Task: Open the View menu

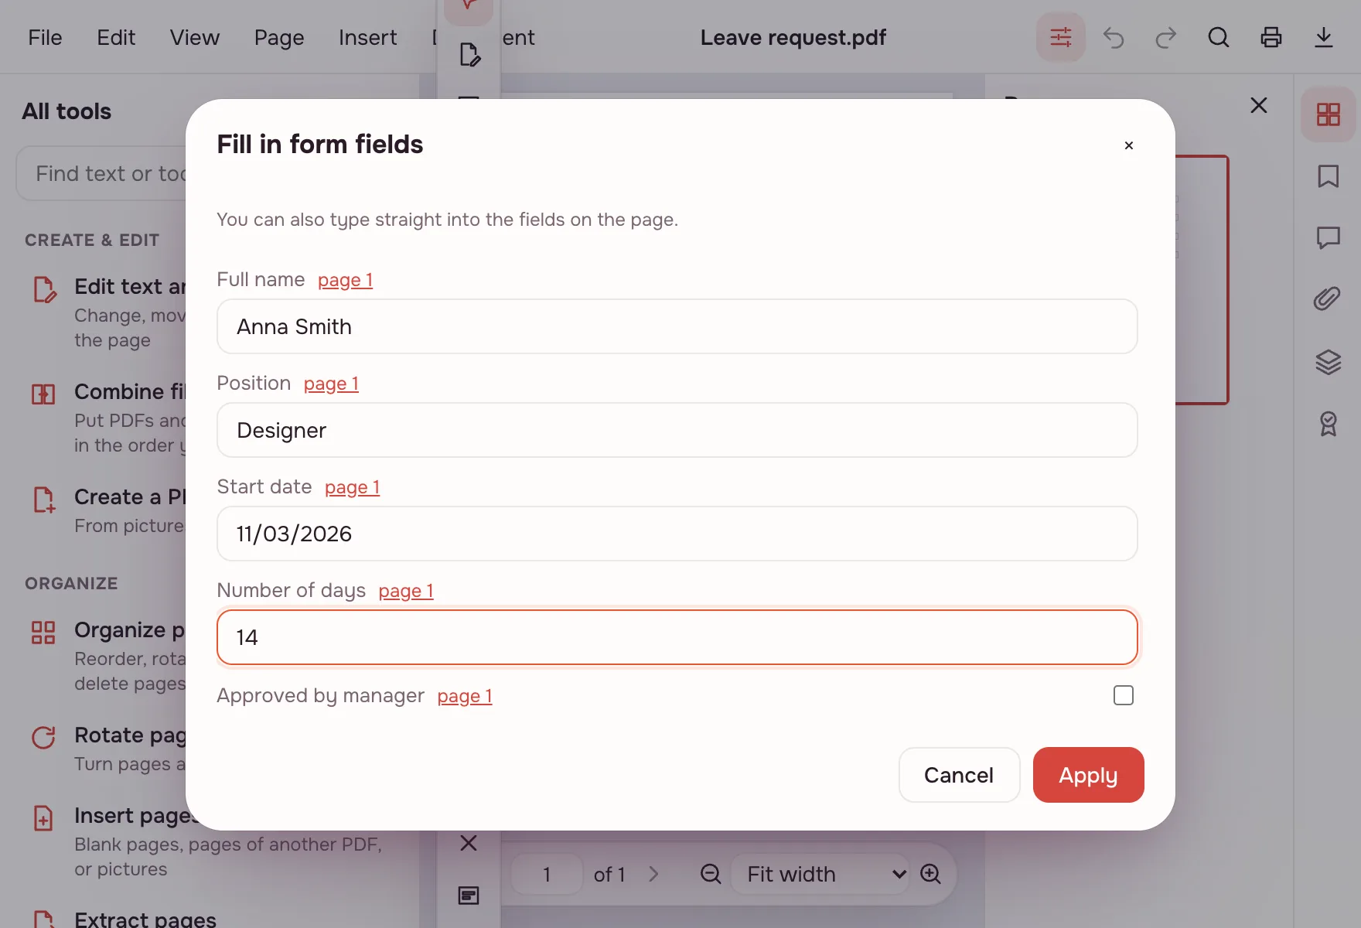Action: [x=195, y=37]
